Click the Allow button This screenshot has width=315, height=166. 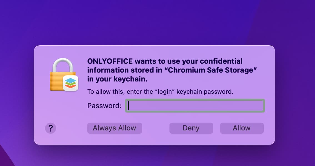tap(242, 128)
